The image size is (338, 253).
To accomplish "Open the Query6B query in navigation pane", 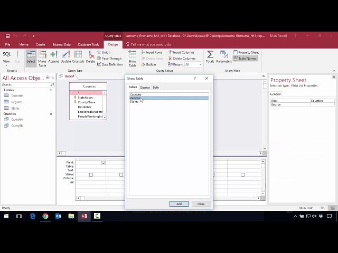I will click(x=13, y=125).
